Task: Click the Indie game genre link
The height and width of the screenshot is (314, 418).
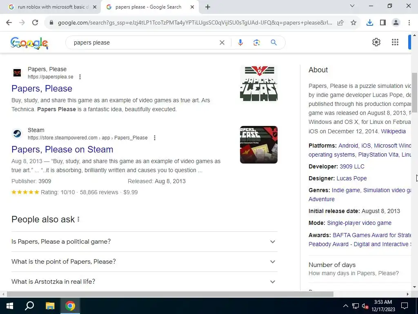Action: (346, 190)
